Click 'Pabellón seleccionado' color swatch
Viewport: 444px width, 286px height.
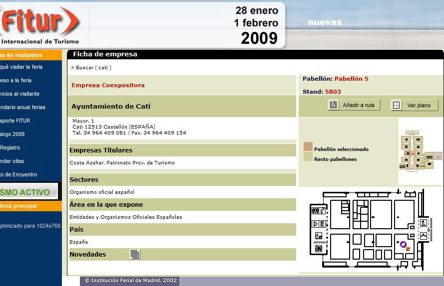click(x=308, y=146)
